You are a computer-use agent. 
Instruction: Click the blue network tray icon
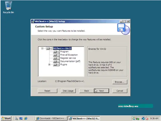coord(143,118)
